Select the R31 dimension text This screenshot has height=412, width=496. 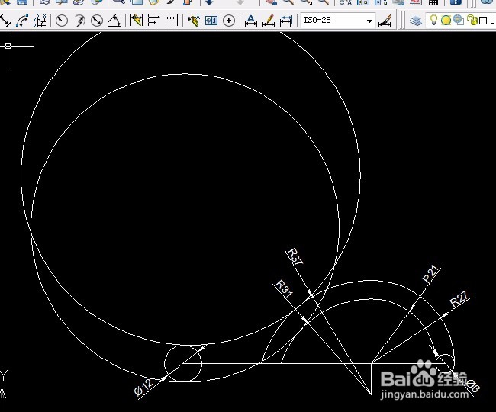click(x=284, y=288)
